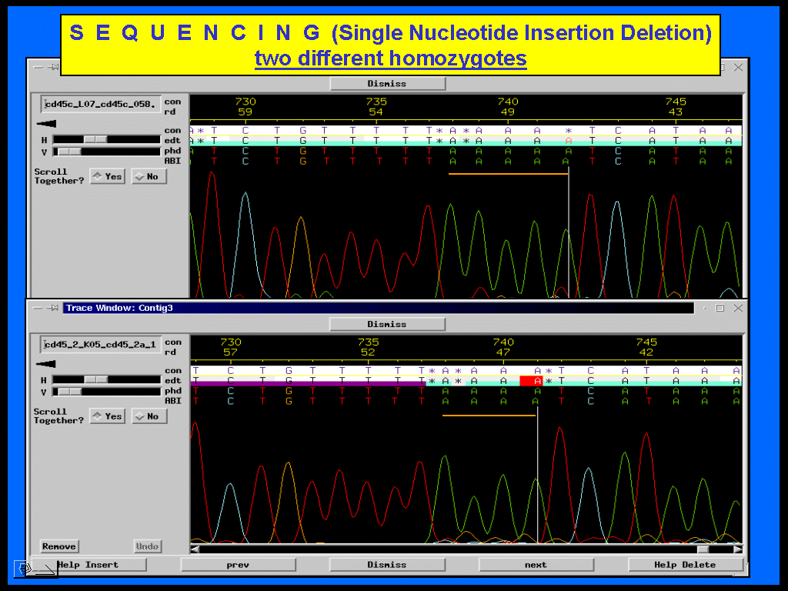Select No for Scroll Together in lower panel
This screenshot has width=788, height=591.
tap(149, 416)
